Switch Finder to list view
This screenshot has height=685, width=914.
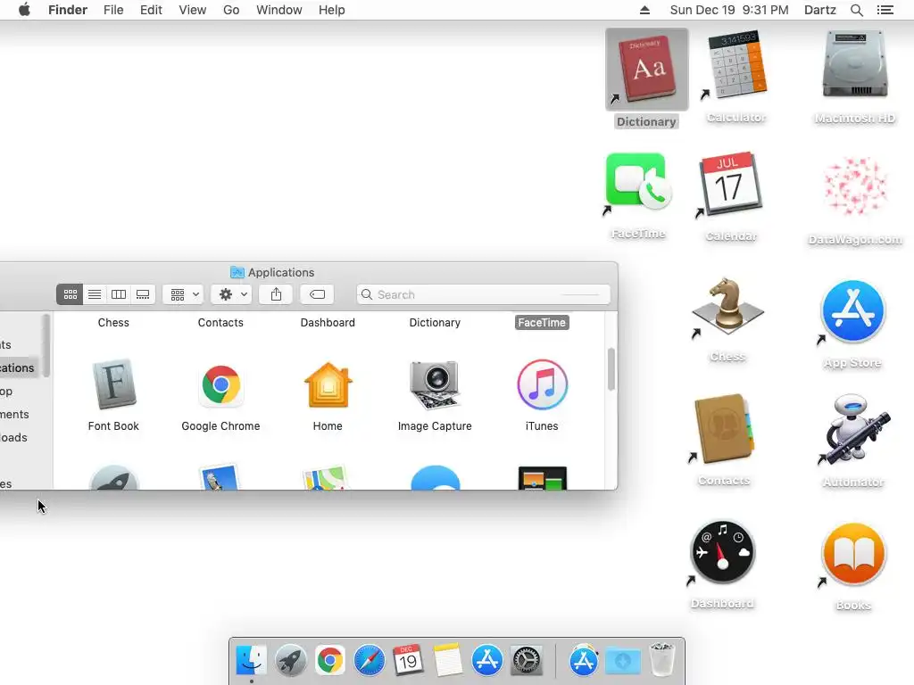95,294
